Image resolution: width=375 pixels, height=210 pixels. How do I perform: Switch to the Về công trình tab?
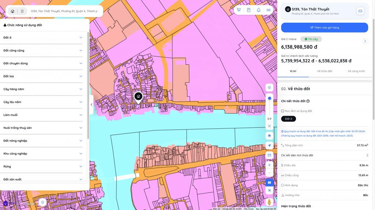pos(356,71)
